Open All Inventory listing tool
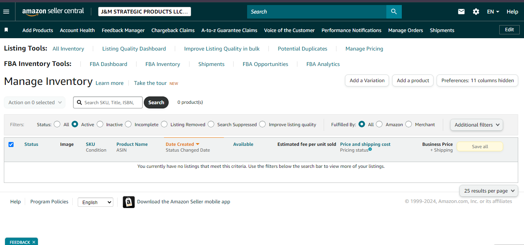Image resolution: width=524 pixels, height=245 pixels. (x=68, y=49)
